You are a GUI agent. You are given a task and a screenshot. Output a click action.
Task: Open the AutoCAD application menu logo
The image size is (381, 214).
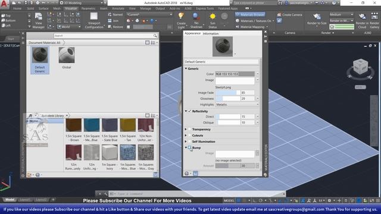pos(5,4)
